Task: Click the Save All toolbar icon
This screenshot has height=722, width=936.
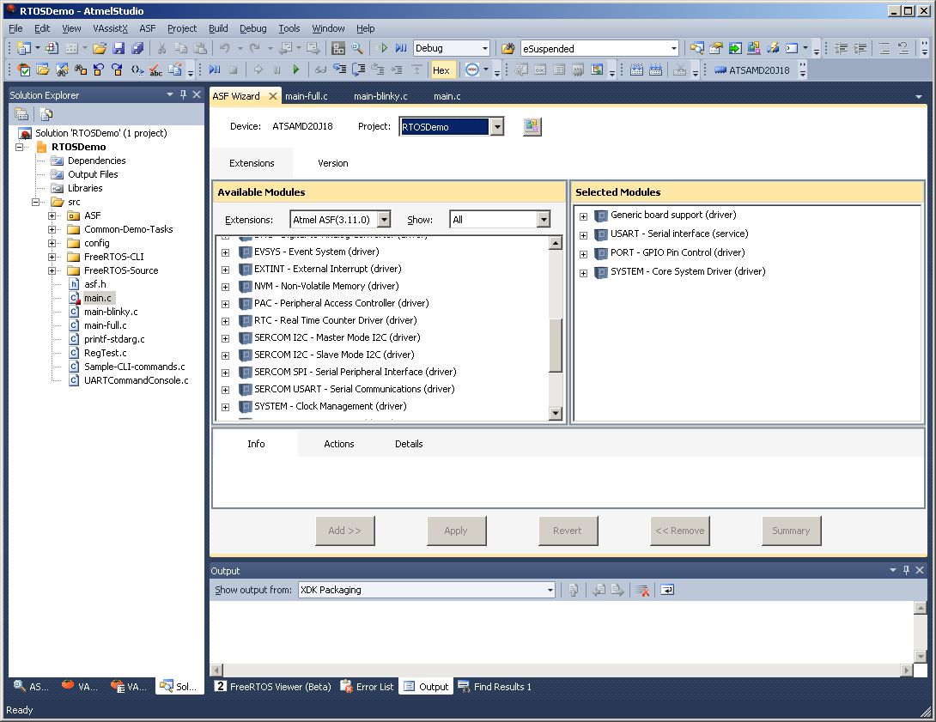Action: click(137, 48)
